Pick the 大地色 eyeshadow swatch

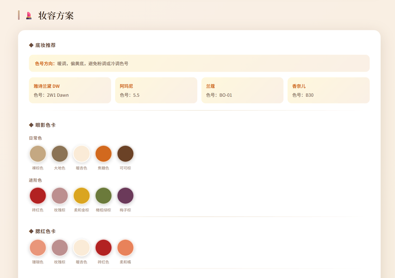pyautogui.click(x=60, y=154)
